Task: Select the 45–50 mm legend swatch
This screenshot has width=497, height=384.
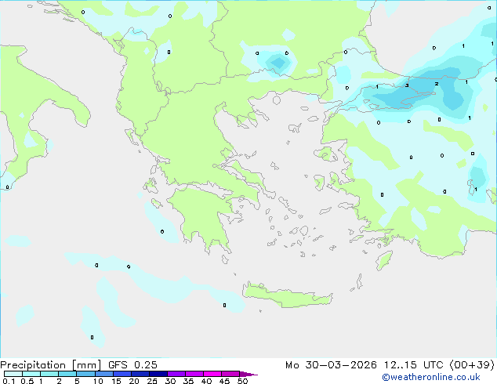Action: (230, 374)
